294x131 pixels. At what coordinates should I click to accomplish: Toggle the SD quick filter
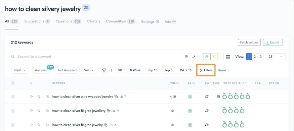[x=120, y=70]
